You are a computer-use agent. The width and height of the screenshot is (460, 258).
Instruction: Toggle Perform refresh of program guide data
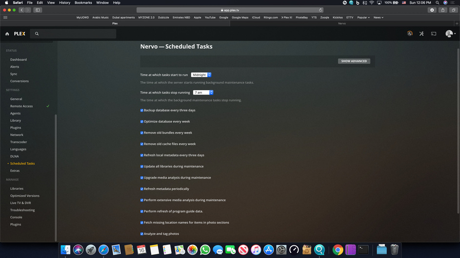(x=141, y=211)
